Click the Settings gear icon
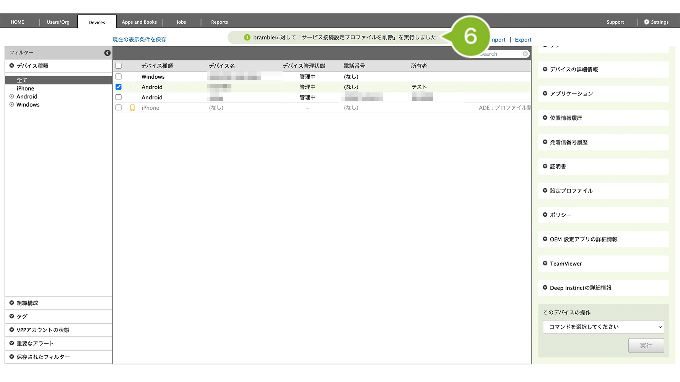 (646, 22)
